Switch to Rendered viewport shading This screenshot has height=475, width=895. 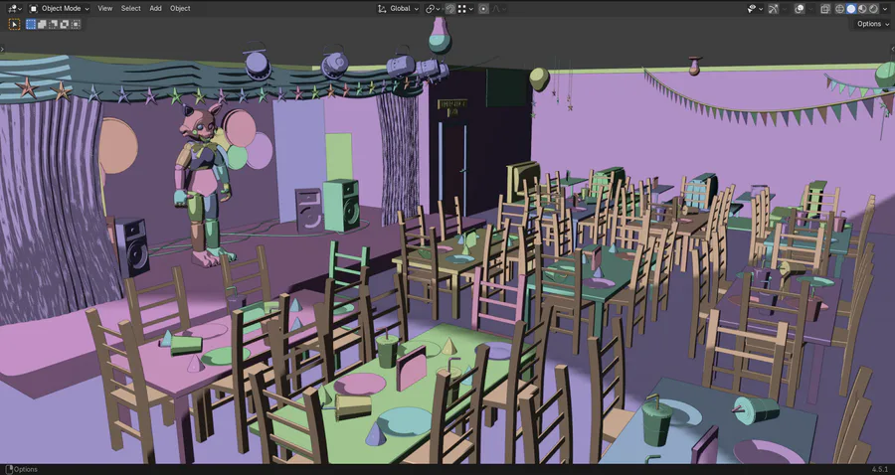coord(873,9)
